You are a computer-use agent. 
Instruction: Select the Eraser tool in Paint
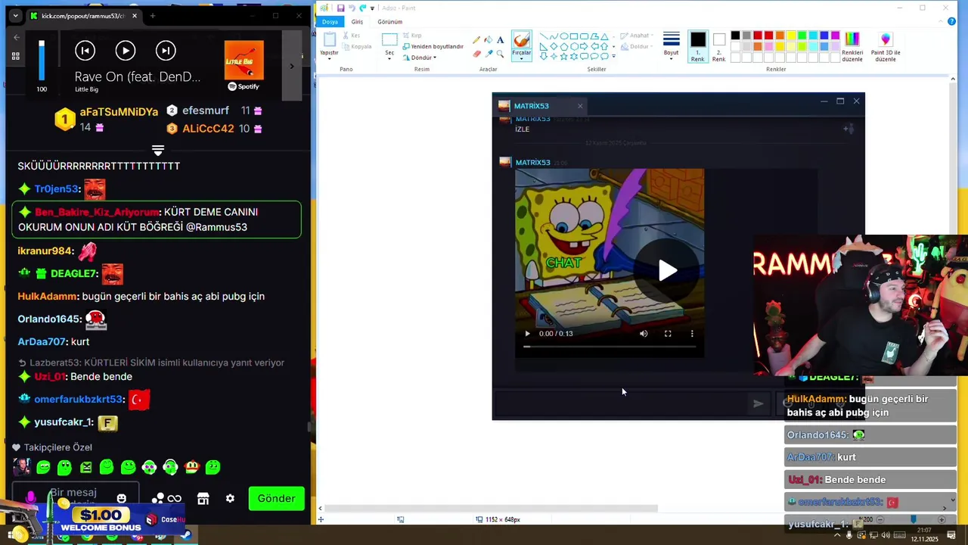[x=476, y=54]
